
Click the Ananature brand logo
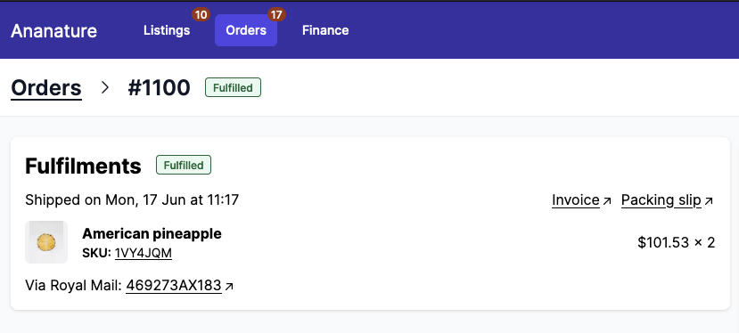(x=53, y=31)
